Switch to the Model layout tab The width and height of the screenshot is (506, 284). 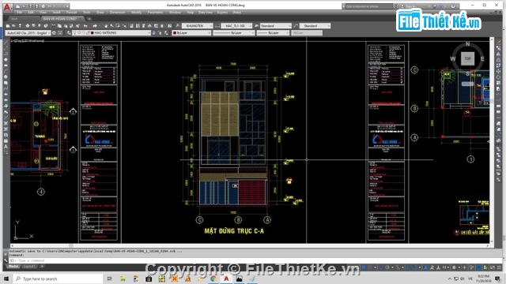(13, 267)
